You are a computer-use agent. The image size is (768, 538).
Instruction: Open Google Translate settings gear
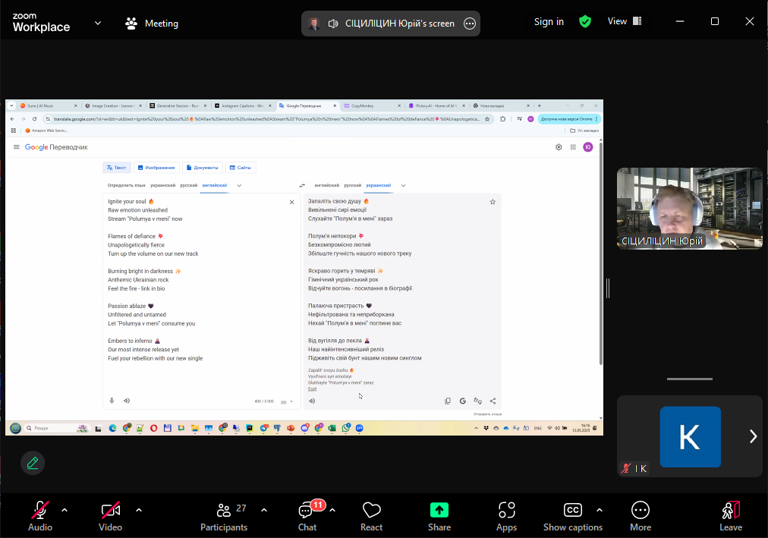point(559,147)
